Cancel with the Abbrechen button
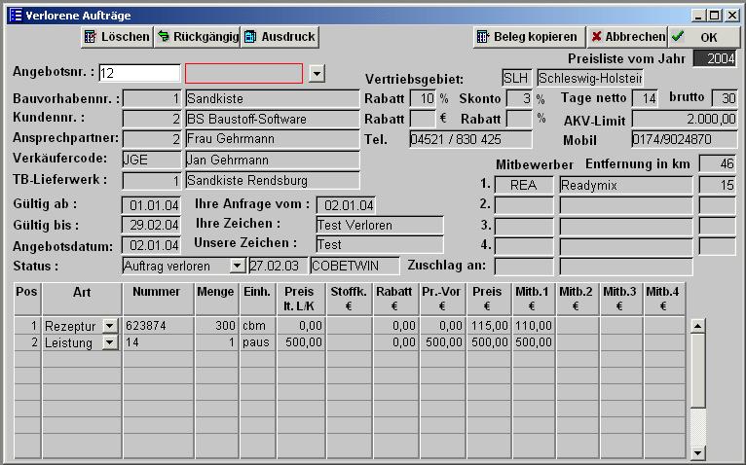Viewport: 746px width, 465px height. pos(626,37)
